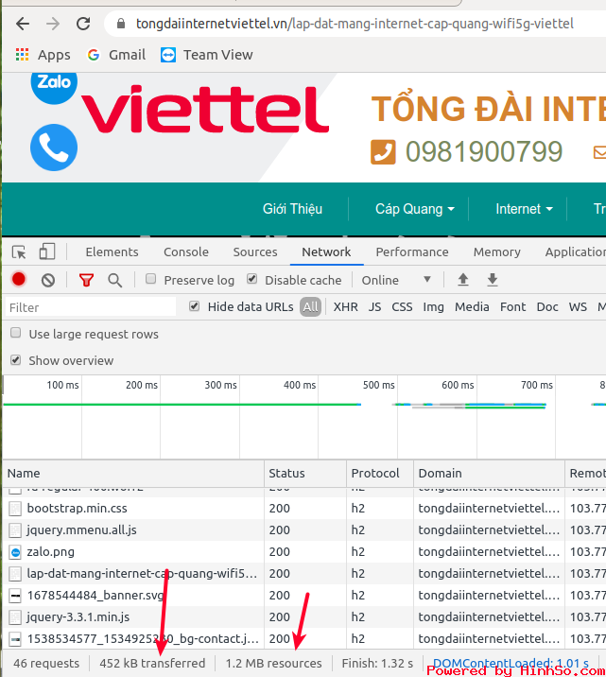The height and width of the screenshot is (677, 606).
Task: Switch to the Performance tab
Action: click(x=412, y=252)
